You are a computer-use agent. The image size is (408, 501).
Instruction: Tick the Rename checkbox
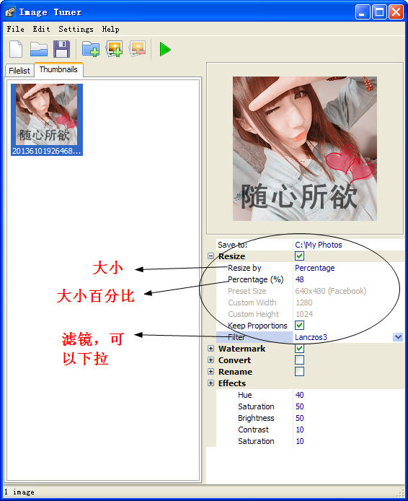pos(299,371)
